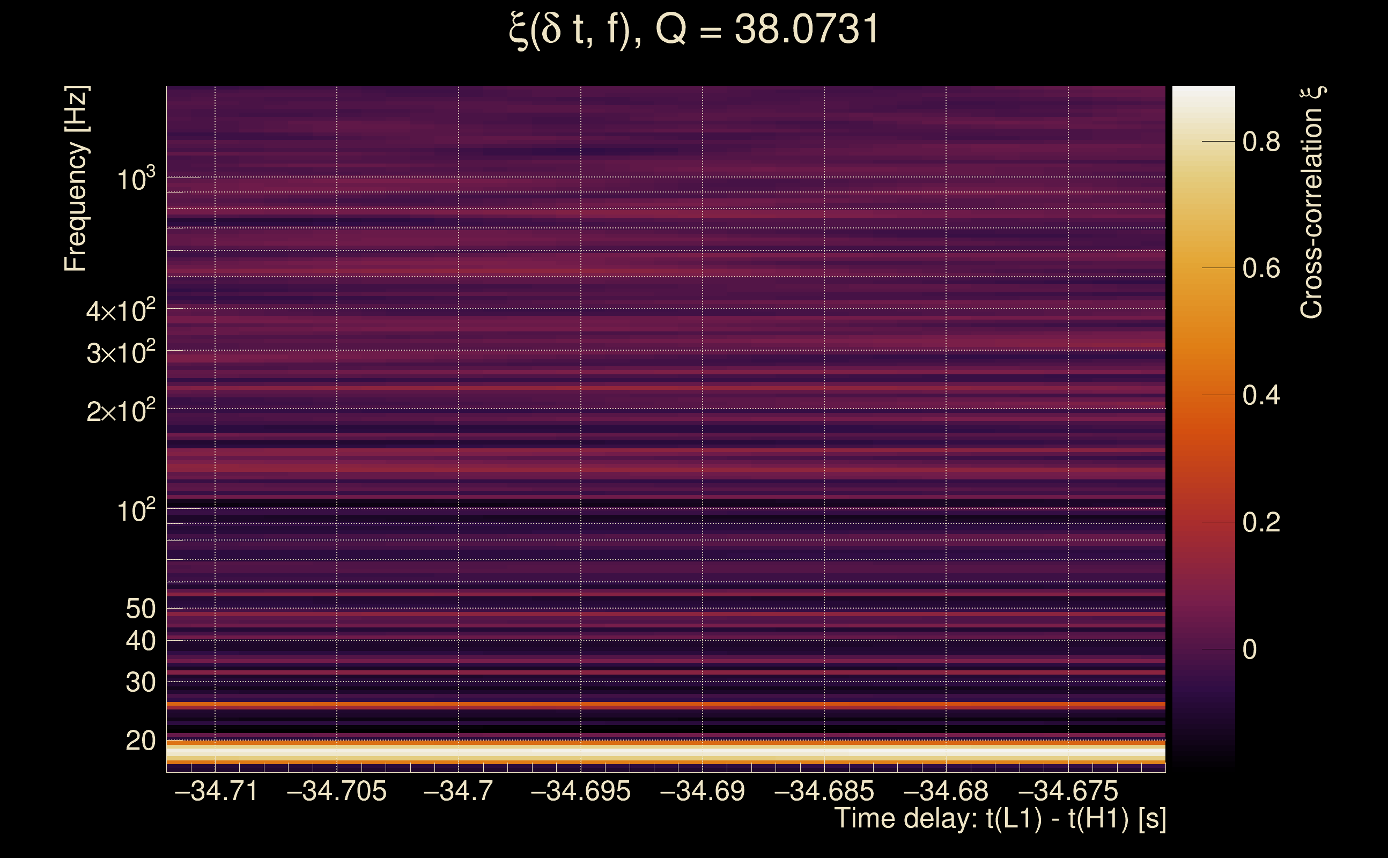
Task: Click the 4×10² frequency tick label
Action: click(120, 311)
